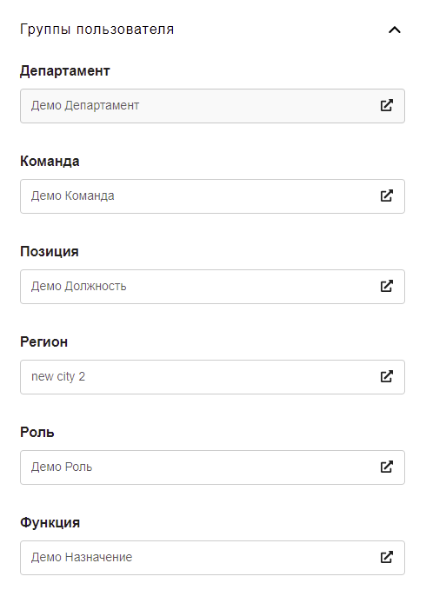Collapse the Группы пользователя section chevron
Screen dimensions: 426x603
[395, 30]
